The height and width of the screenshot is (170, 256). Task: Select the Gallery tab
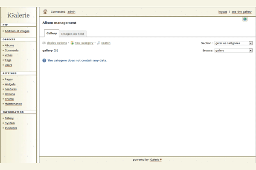click(52, 33)
